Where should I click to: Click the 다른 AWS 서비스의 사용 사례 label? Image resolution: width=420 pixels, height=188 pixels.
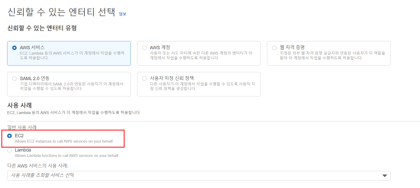(x=38, y=166)
